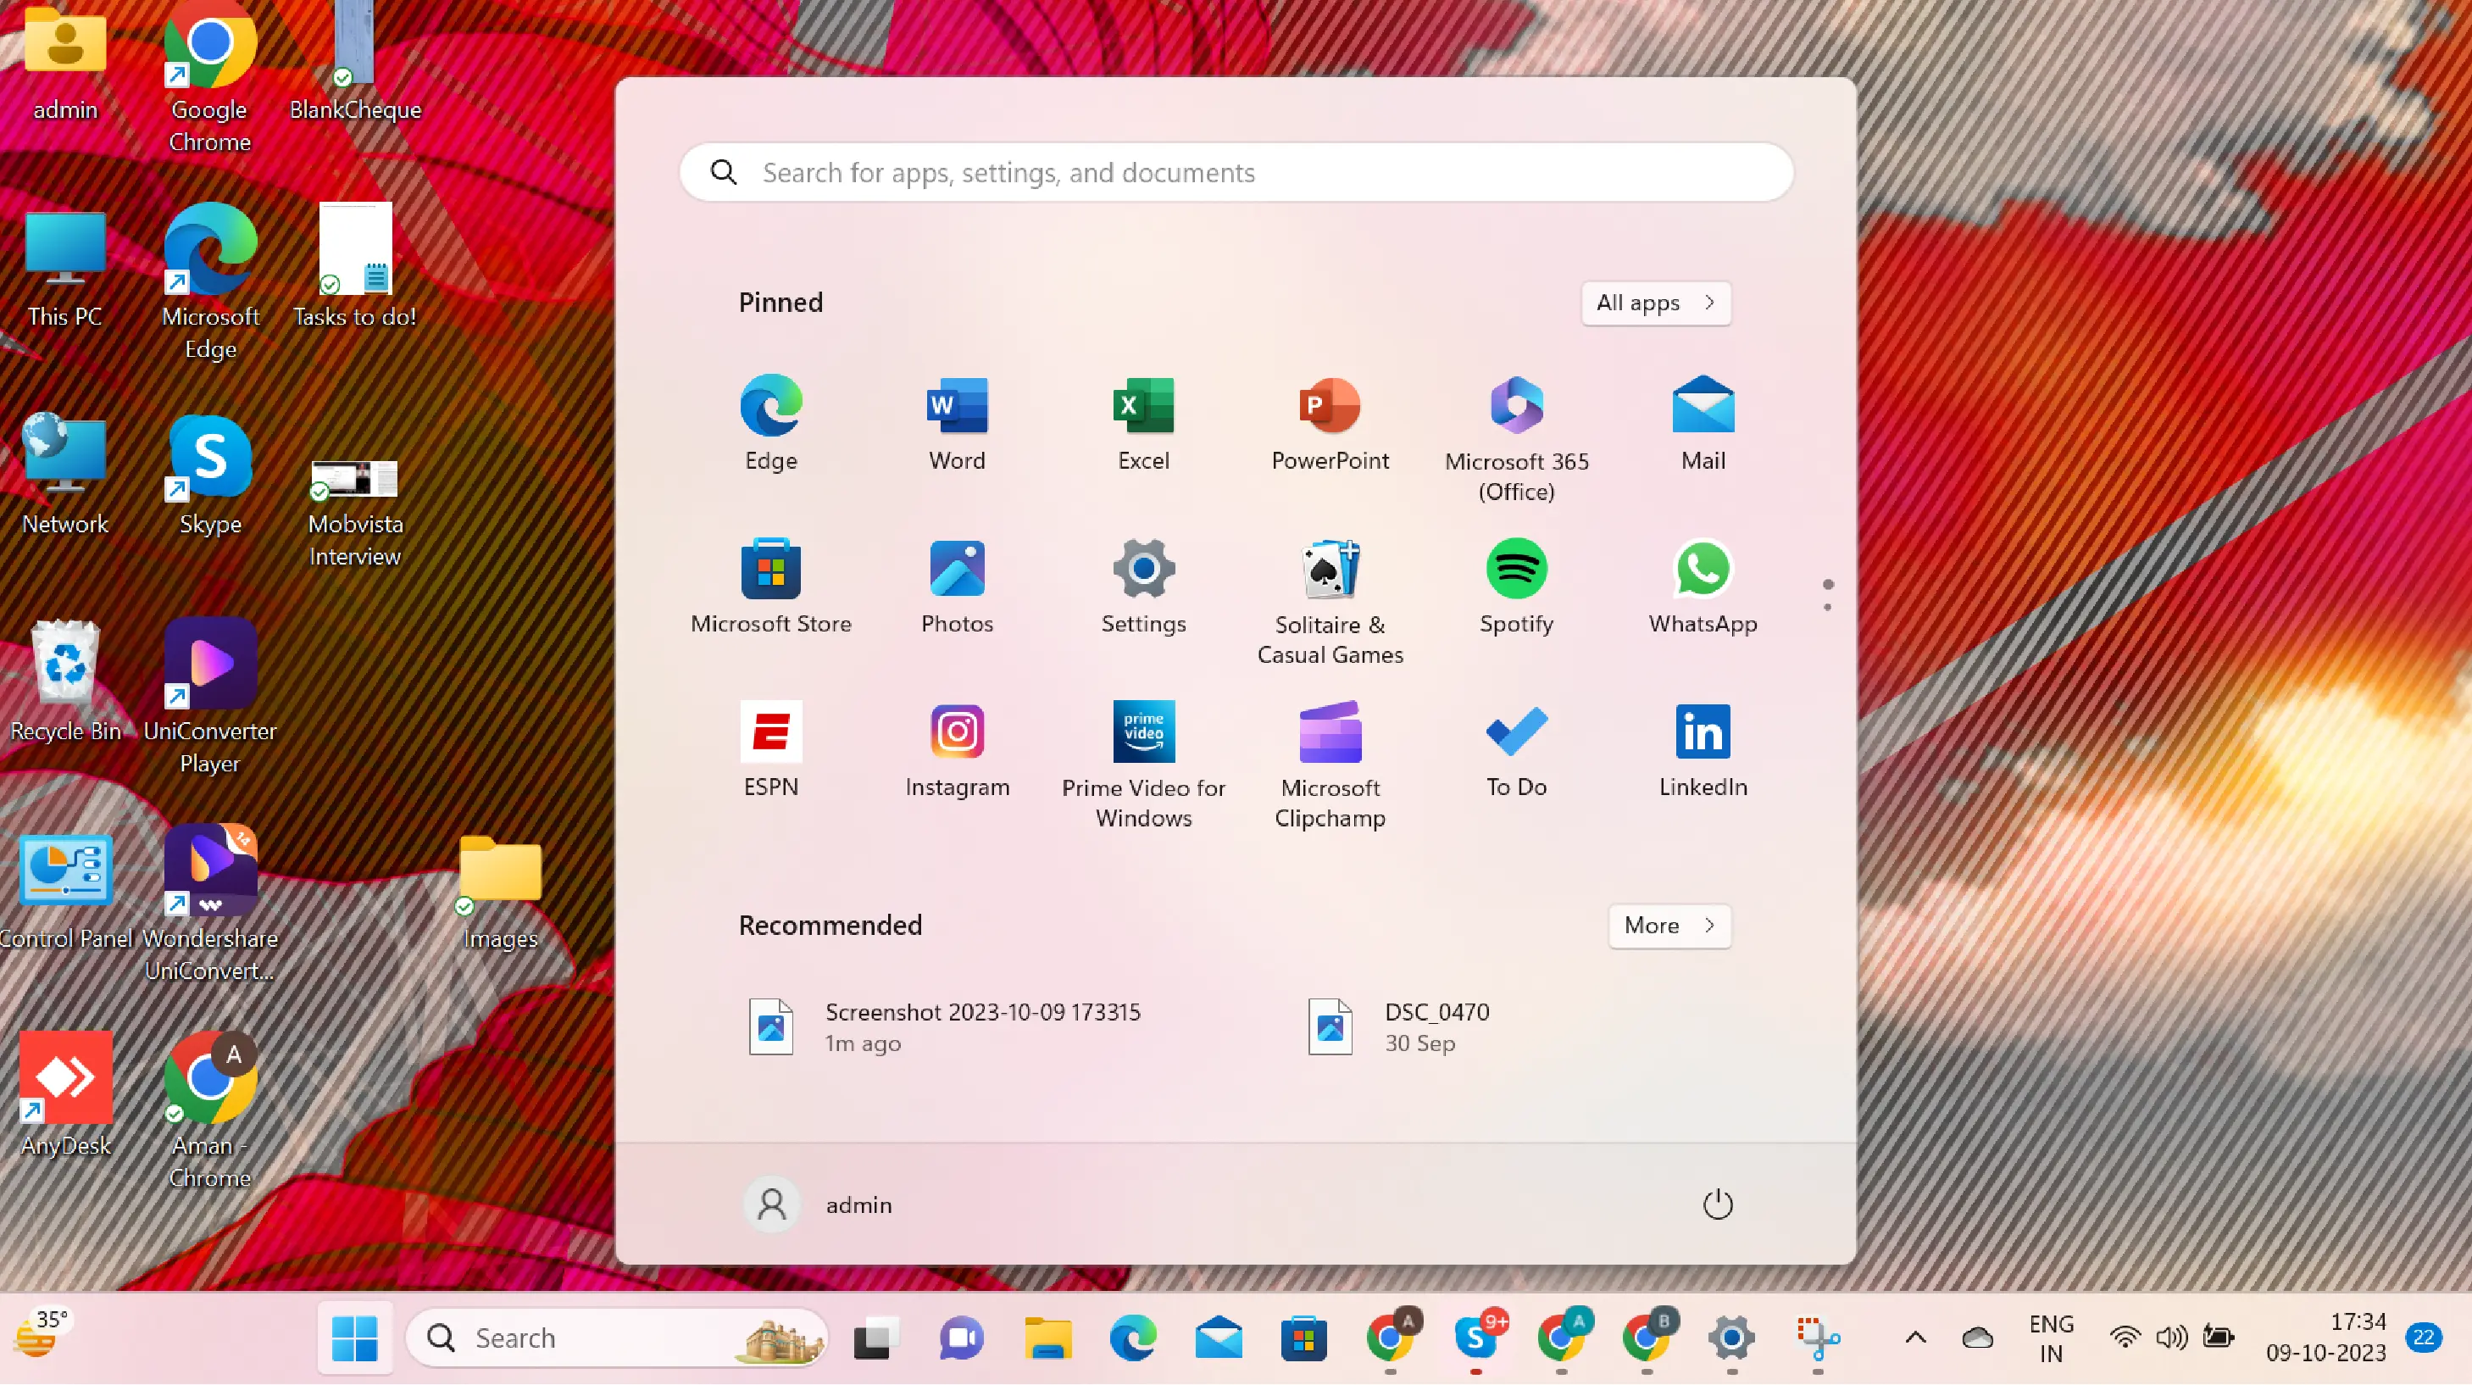Switch the ENG IN input language
The image size is (2472, 1385).
click(2051, 1338)
